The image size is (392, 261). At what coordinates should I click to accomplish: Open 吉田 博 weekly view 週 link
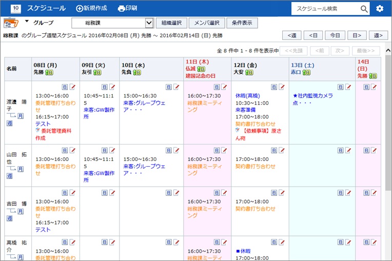(x=10, y=218)
